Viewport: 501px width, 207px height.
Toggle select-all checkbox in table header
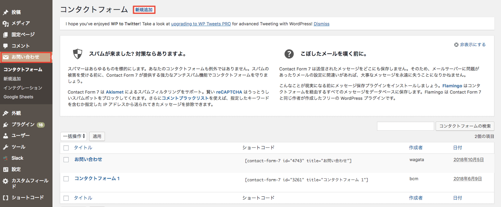66,148
